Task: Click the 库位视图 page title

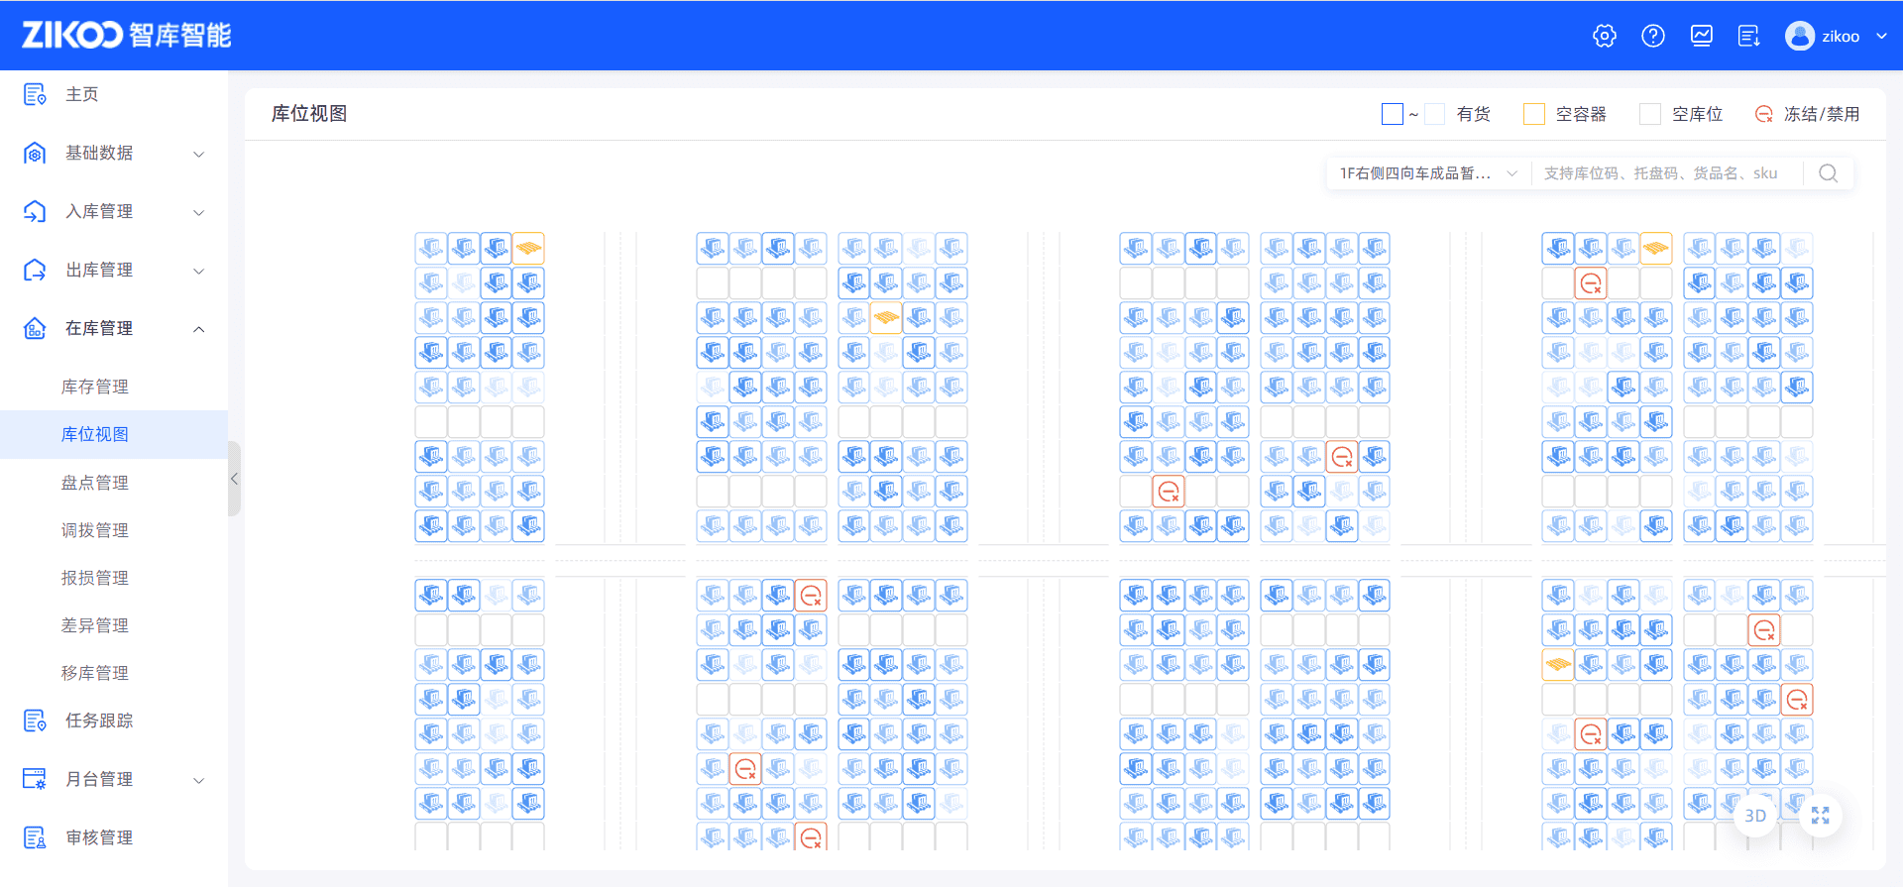Action: (309, 114)
